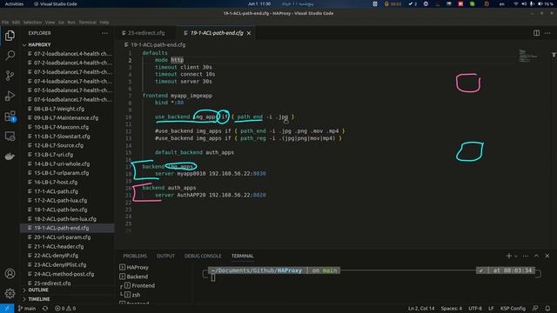This screenshot has height=313, width=557.
Task: Select the zsh terminal entry
Action: pos(136,295)
